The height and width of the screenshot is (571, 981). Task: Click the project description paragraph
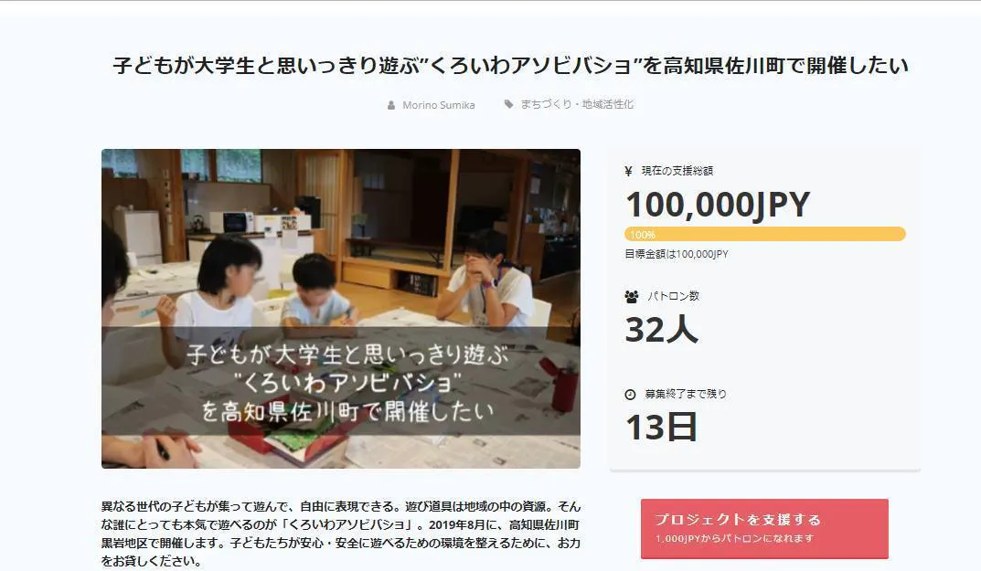341,534
